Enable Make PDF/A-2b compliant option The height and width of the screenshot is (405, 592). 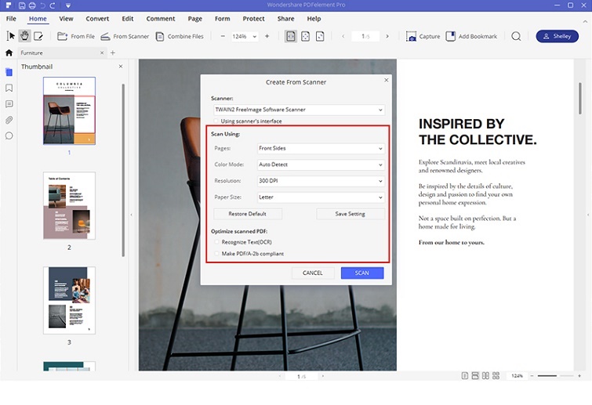[217, 254]
